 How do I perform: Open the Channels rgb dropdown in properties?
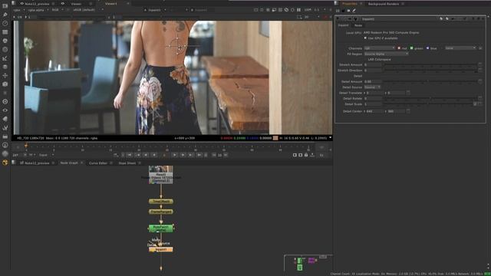click(379, 48)
